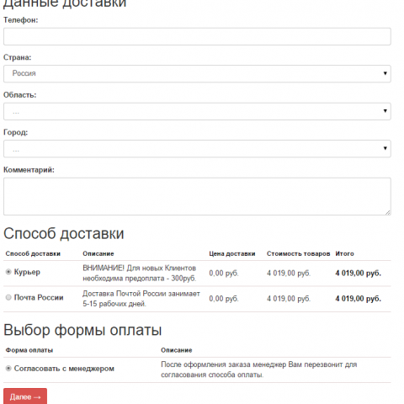The height and width of the screenshot is (404, 404).
Task: Click Доставка Почтой России description text
Action: (141, 299)
